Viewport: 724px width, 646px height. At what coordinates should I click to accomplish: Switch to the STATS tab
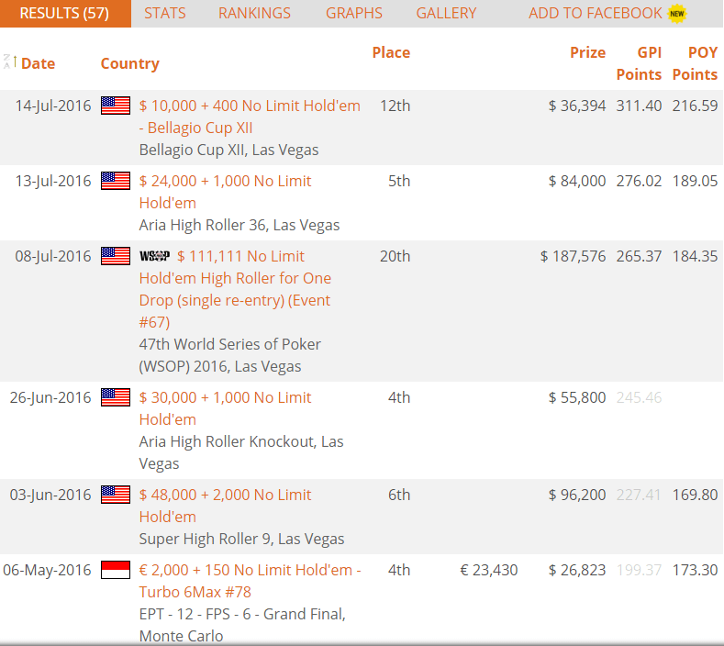click(165, 13)
